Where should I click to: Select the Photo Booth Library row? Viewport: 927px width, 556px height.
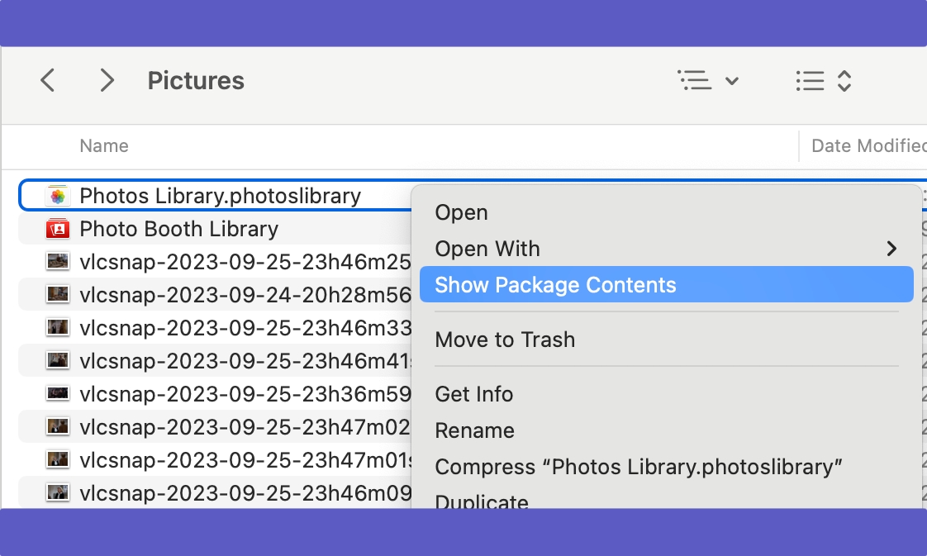215,229
